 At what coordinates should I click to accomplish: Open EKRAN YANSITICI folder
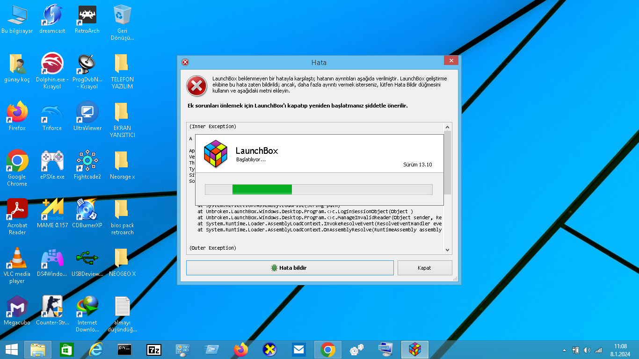[122, 120]
